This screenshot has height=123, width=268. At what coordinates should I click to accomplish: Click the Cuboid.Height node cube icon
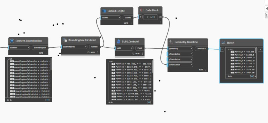pos(104,11)
